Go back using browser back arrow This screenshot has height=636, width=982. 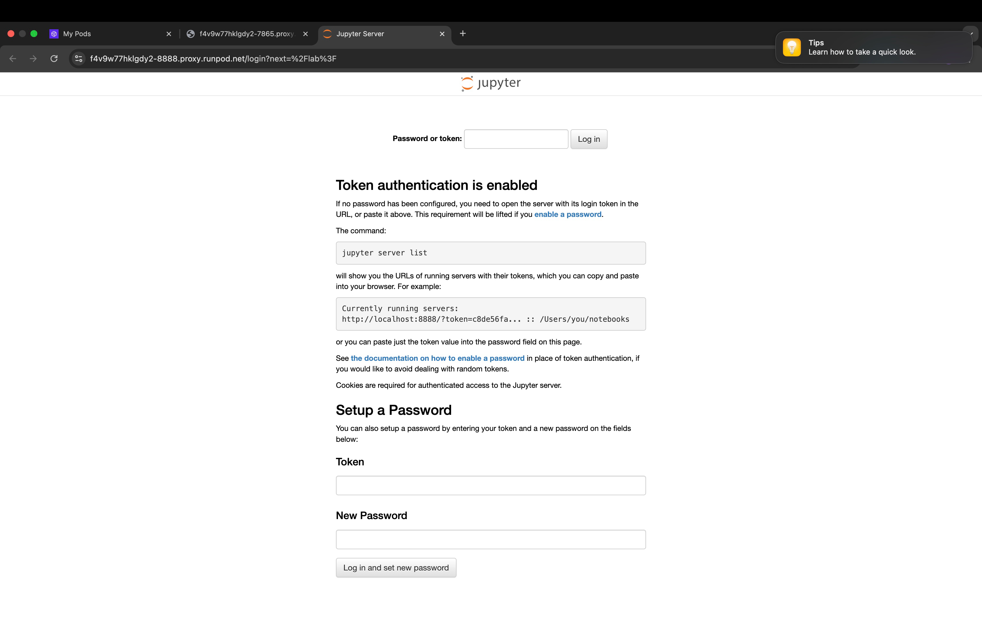tap(13, 59)
